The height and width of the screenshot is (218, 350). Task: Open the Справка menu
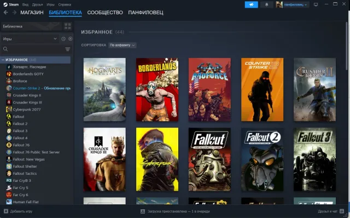click(x=65, y=4)
